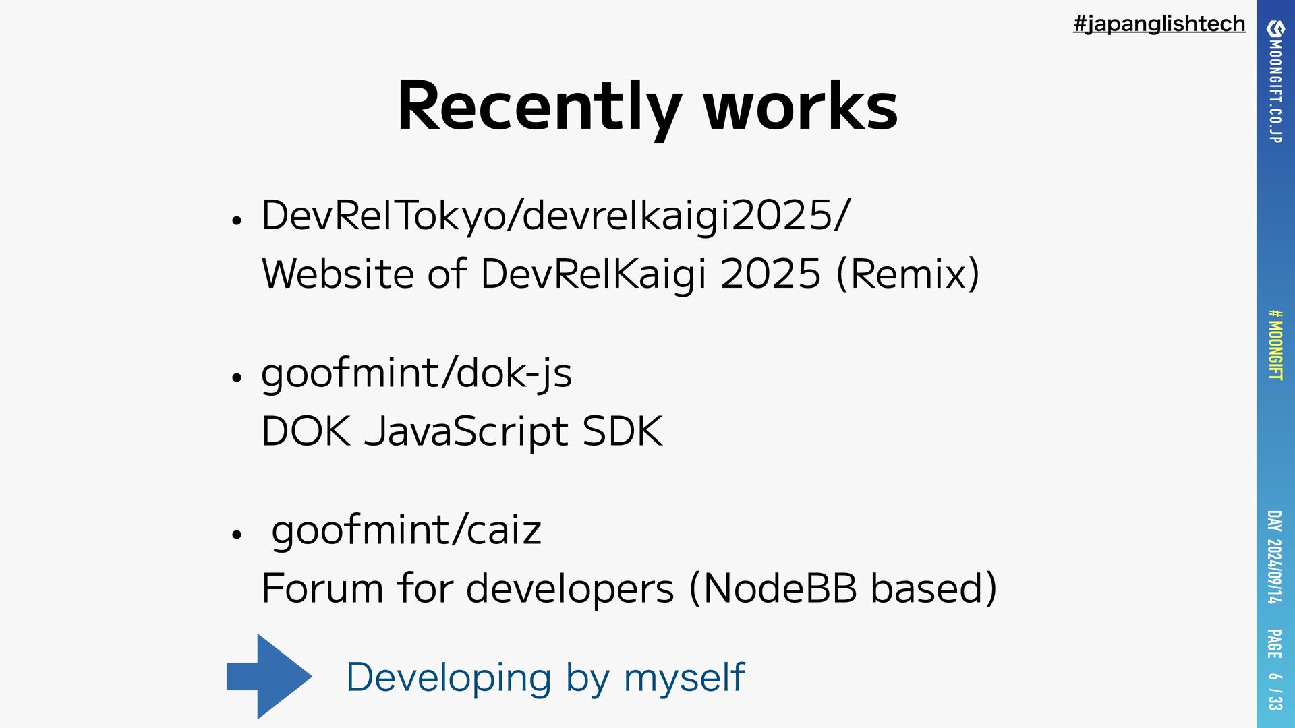Click the Moongift logo icon in sidebar

tap(1275, 29)
